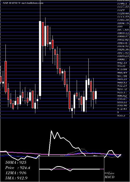Click the 966.49 price axis label
Viewport: 130px width, 182px height.
(x=122, y=73)
